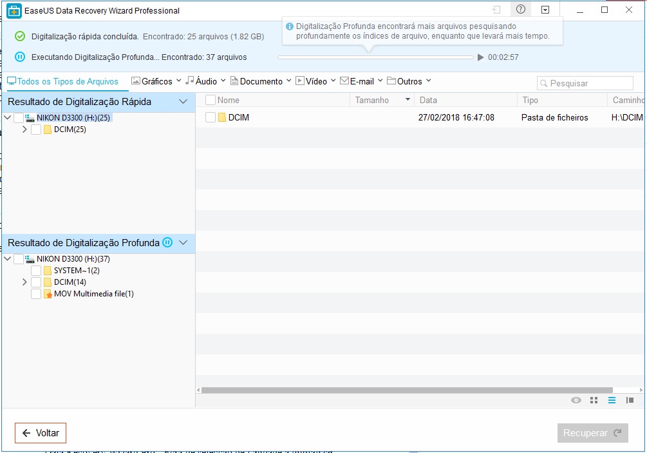Viewport: 647px width, 453px height.
Task: Click the Recuperar button
Action: point(592,433)
